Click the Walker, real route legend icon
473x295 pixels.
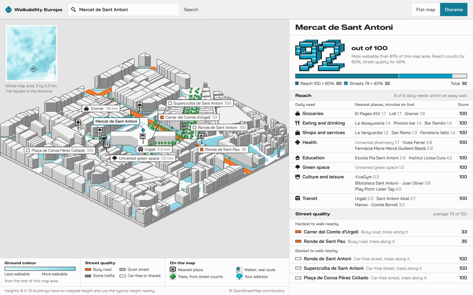(239, 270)
